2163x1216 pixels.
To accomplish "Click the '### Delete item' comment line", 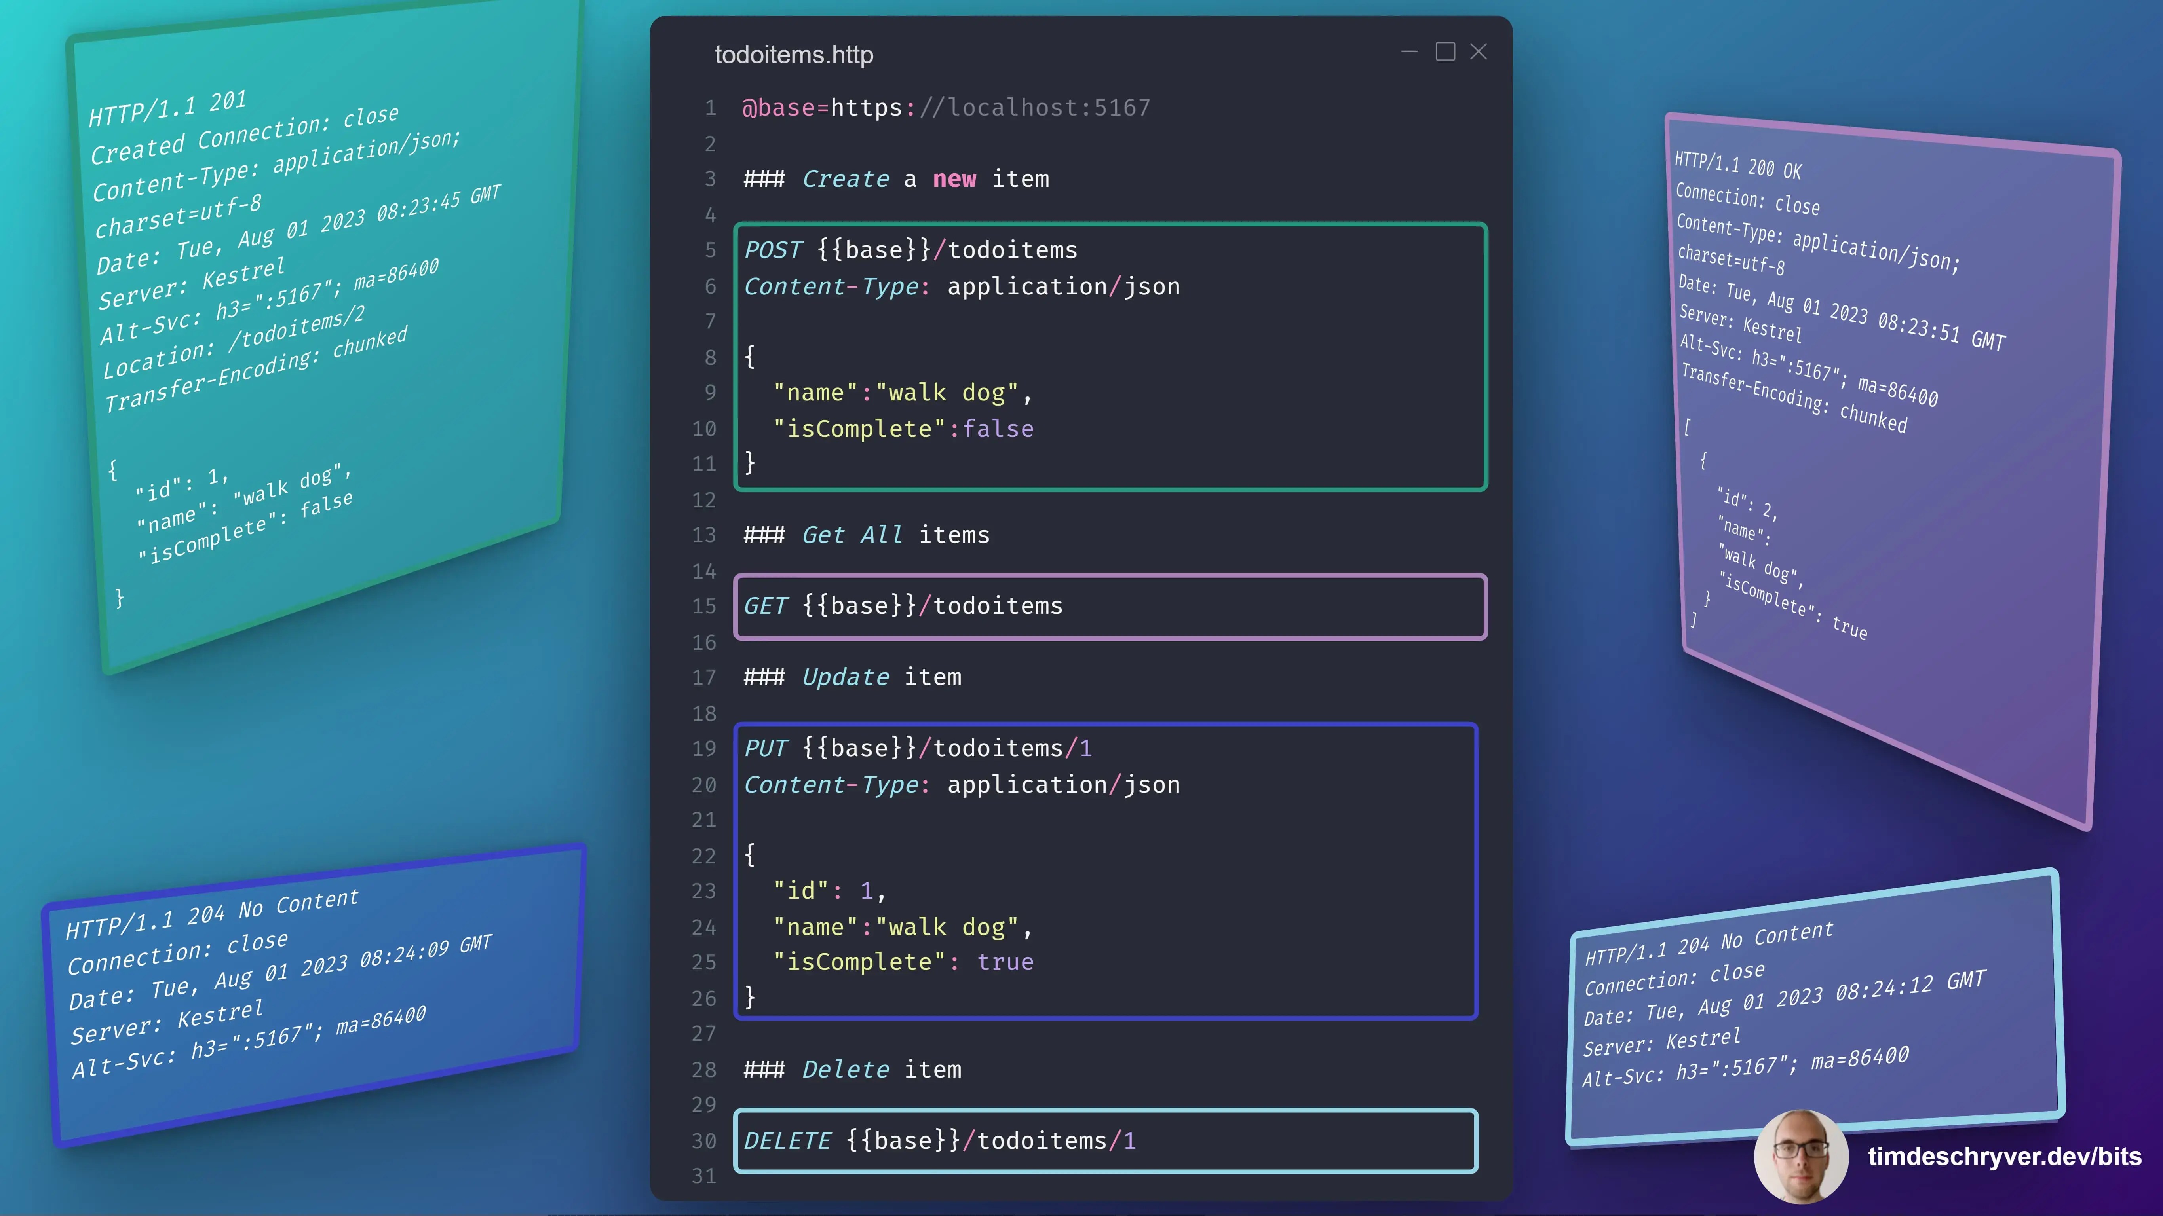I will coord(852,1069).
